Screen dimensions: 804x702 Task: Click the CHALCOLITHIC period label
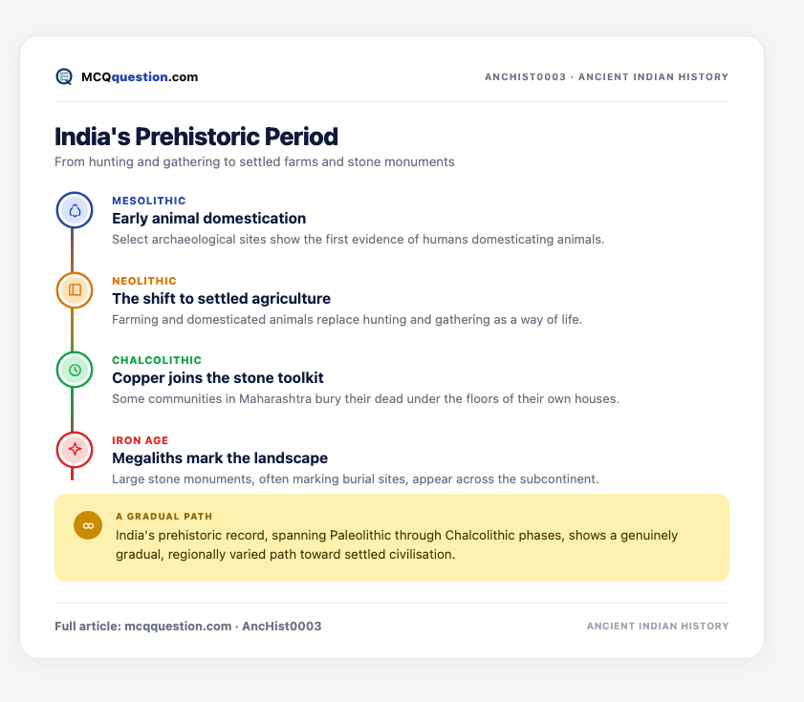coord(157,360)
